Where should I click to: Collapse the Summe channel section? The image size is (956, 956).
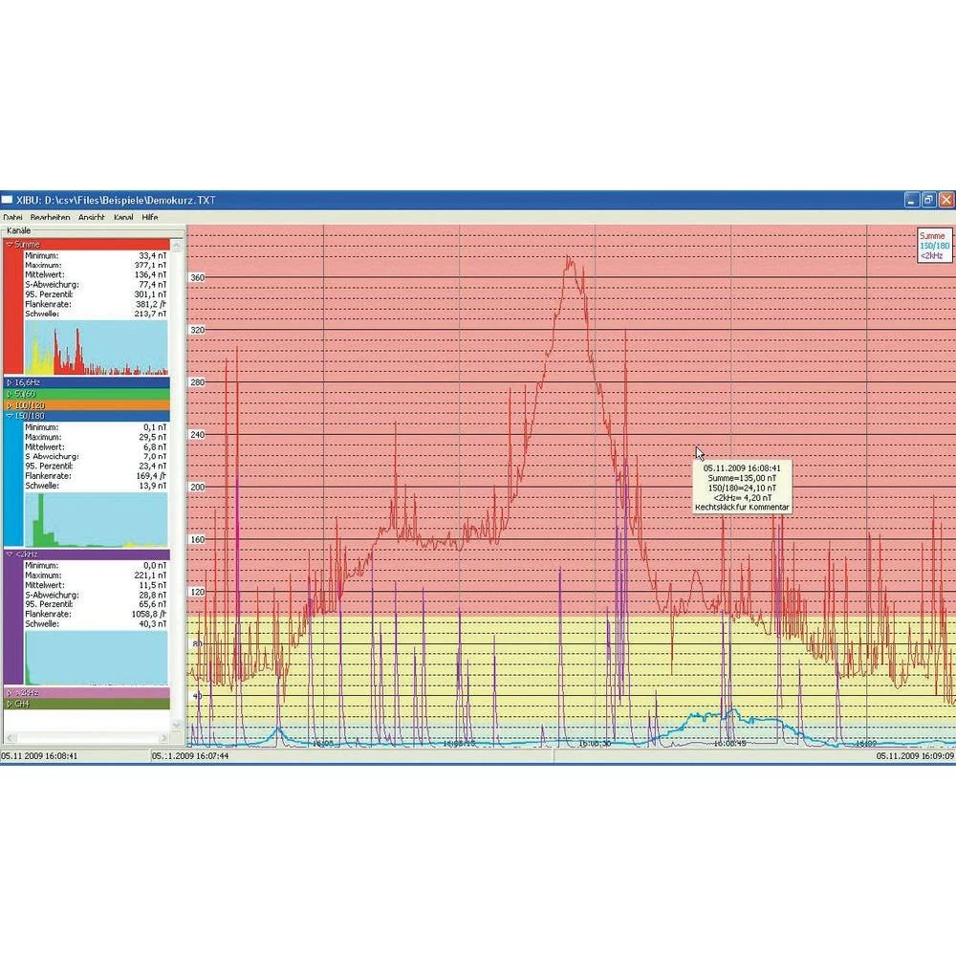tap(10, 245)
